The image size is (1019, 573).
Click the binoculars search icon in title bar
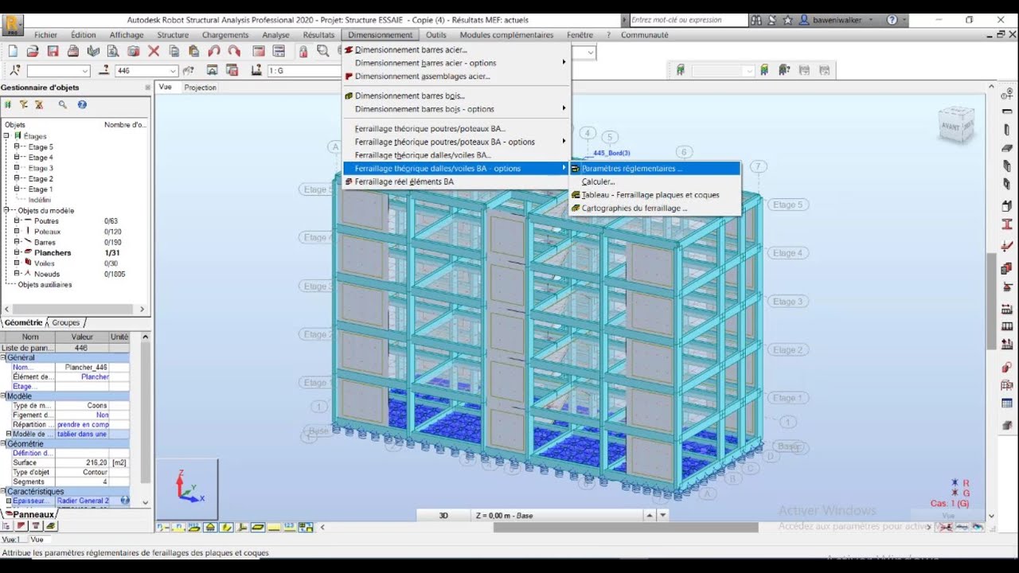pos(756,20)
